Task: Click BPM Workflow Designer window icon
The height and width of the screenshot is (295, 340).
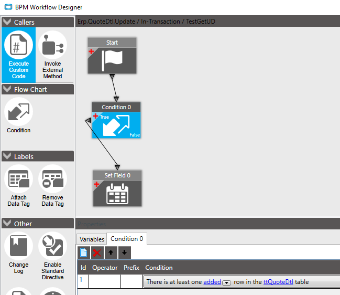Action: pos(8,7)
